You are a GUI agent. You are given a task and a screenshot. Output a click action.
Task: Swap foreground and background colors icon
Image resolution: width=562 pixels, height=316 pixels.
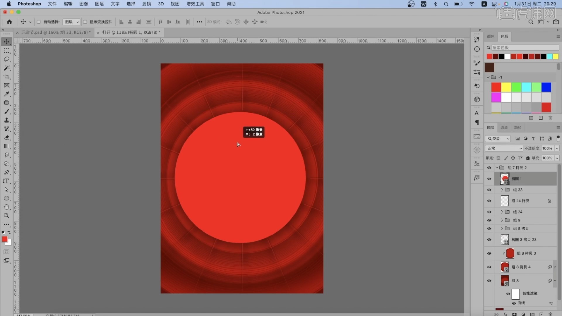(9, 232)
